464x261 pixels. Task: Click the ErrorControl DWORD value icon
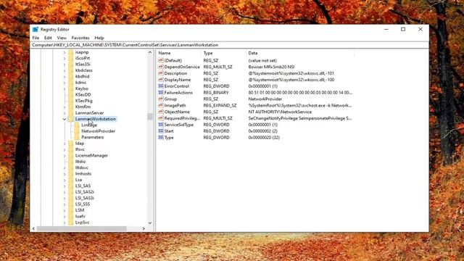161,86
